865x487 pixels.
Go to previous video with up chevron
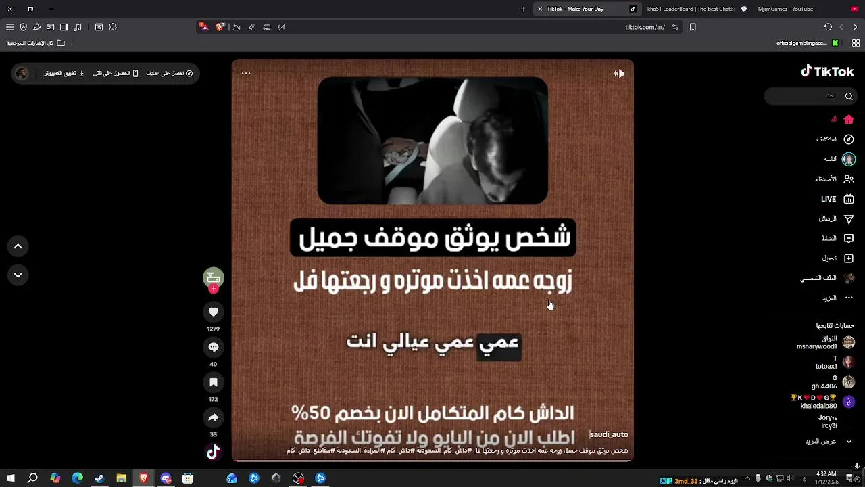pyautogui.click(x=18, y=247)
